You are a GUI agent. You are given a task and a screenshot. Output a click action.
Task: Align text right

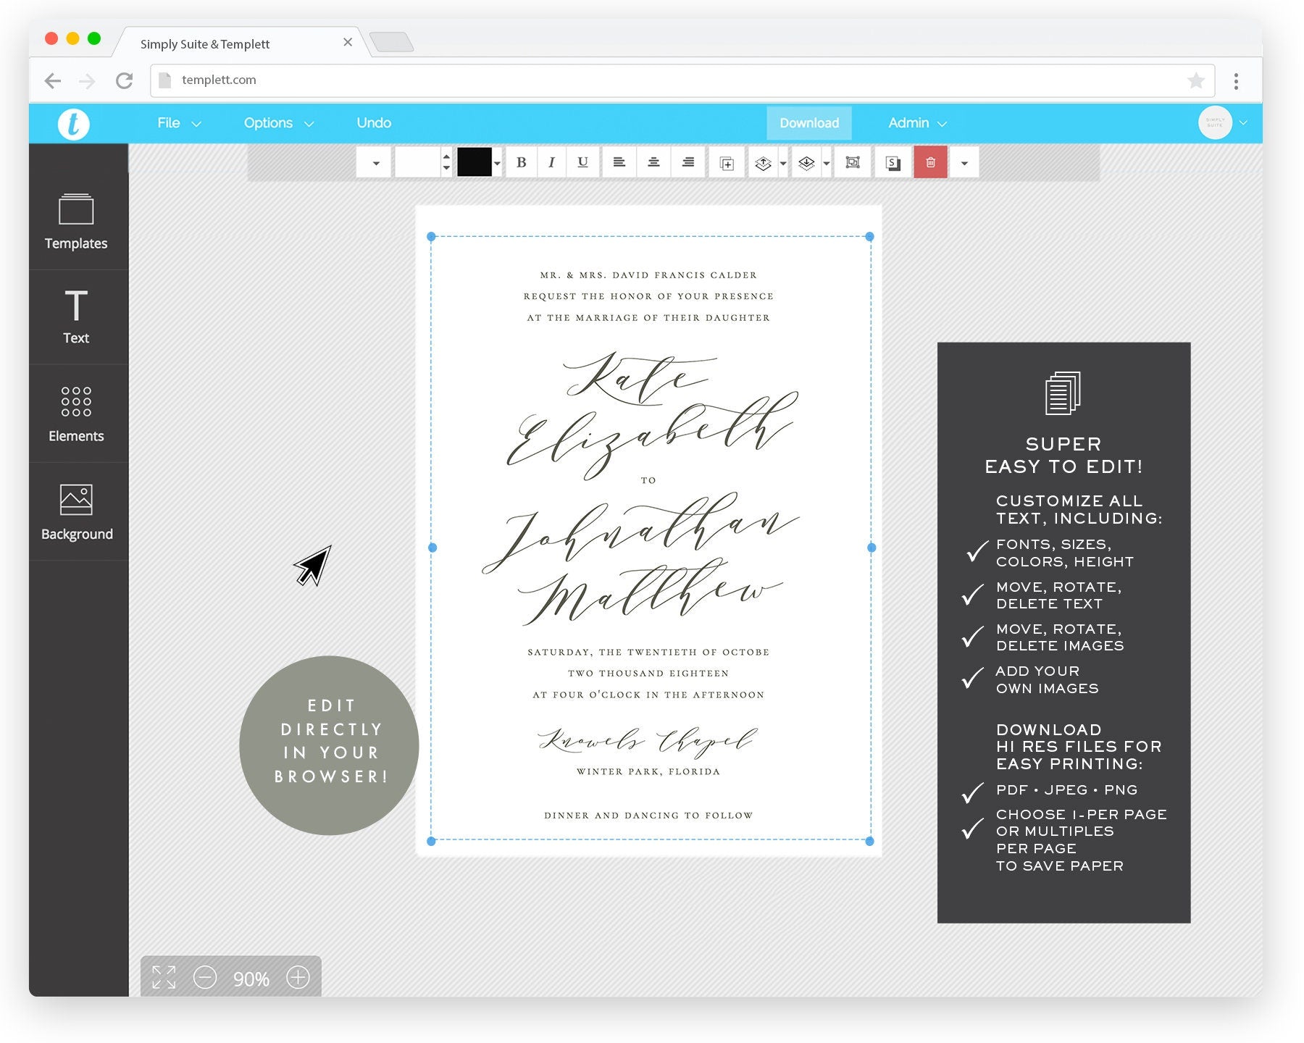coord(688,162)
